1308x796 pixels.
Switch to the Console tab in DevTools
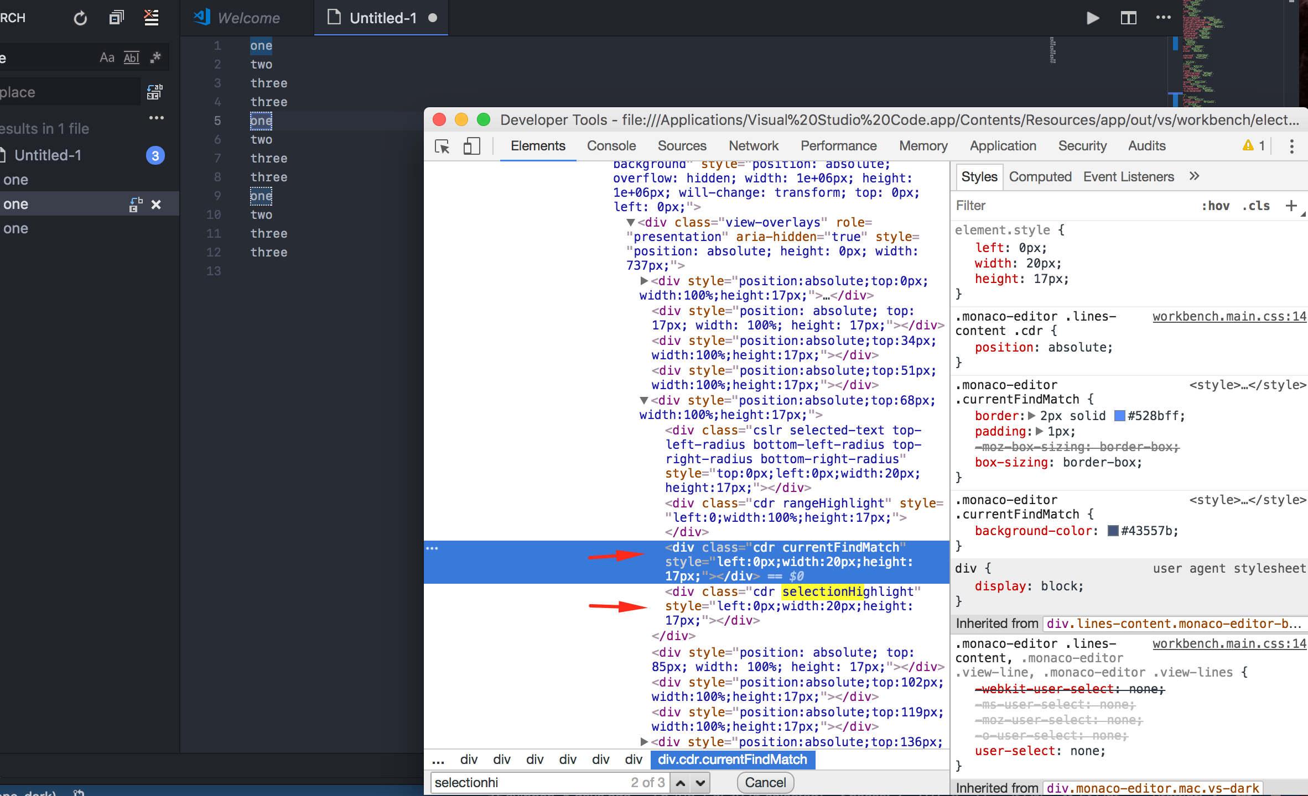coord(611,146)
